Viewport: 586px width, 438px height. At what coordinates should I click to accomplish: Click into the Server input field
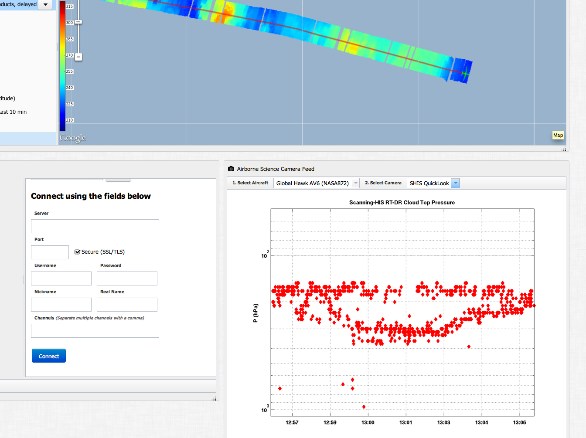point(95,226)
